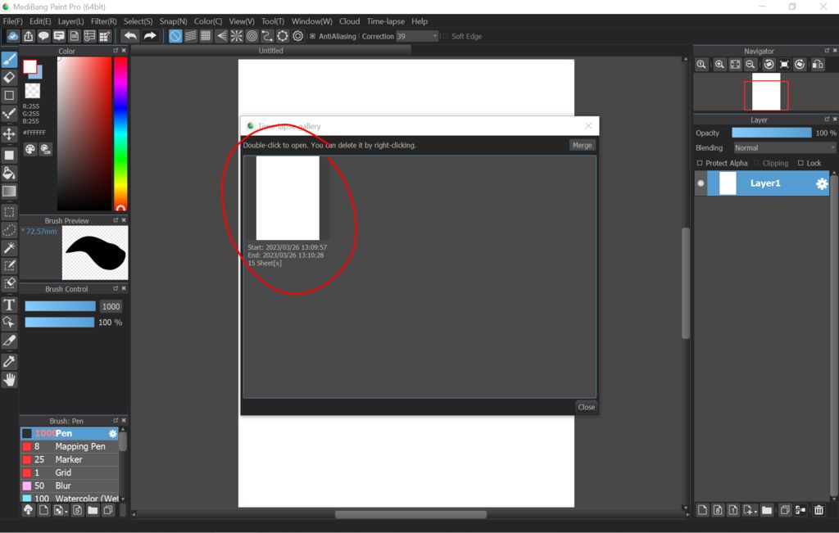Choose the Magic Wand tool
This screenshot has height=533, width=839.
(x=9, y=247)
